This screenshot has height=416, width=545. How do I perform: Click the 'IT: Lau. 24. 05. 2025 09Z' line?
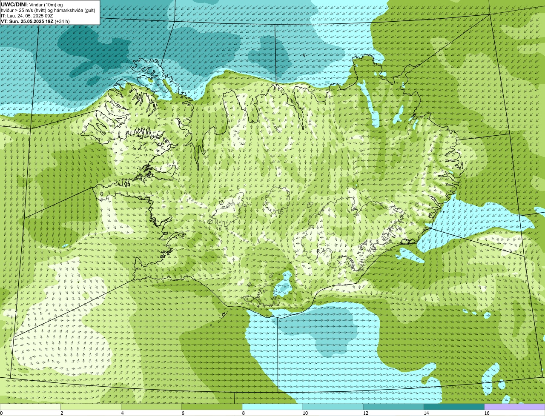[x=27, y=15]
